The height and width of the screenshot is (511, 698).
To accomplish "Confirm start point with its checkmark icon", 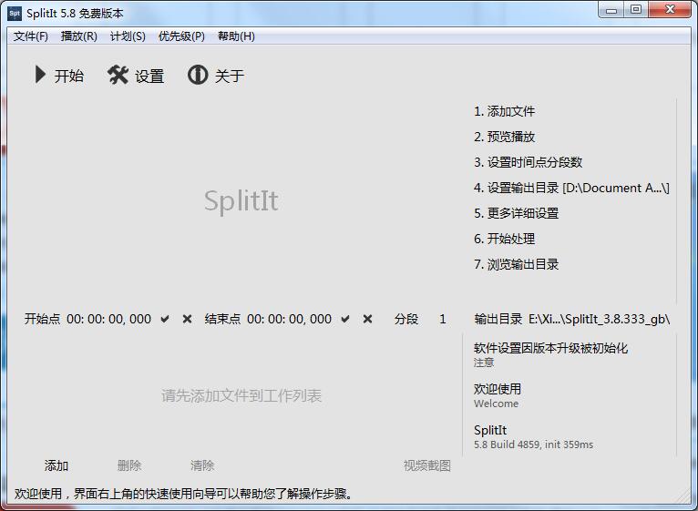I will (165, 319).
